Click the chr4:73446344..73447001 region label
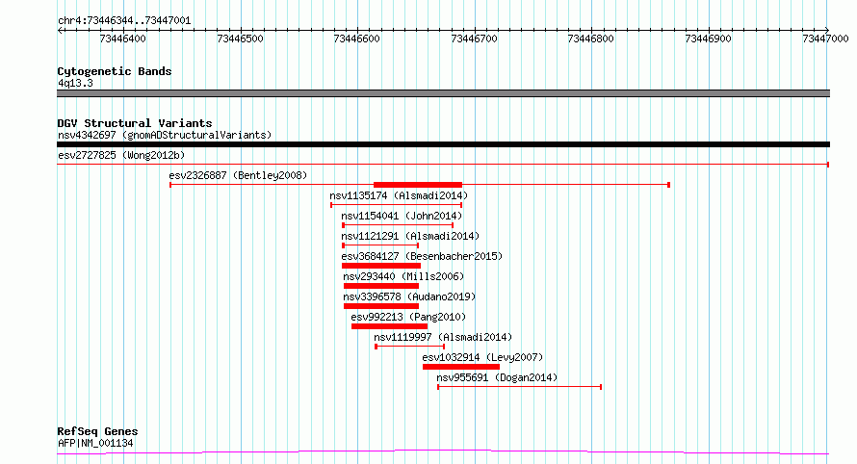Screen dimensions: 857x464 pyautogui.click(x=124, y=21)
